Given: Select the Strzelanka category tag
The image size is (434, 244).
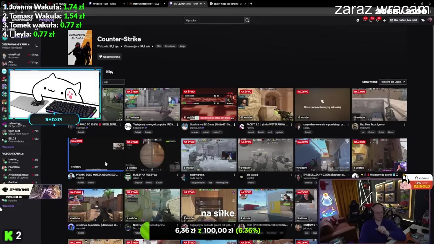Looking at the screenshot, I should tap(170, 46).
